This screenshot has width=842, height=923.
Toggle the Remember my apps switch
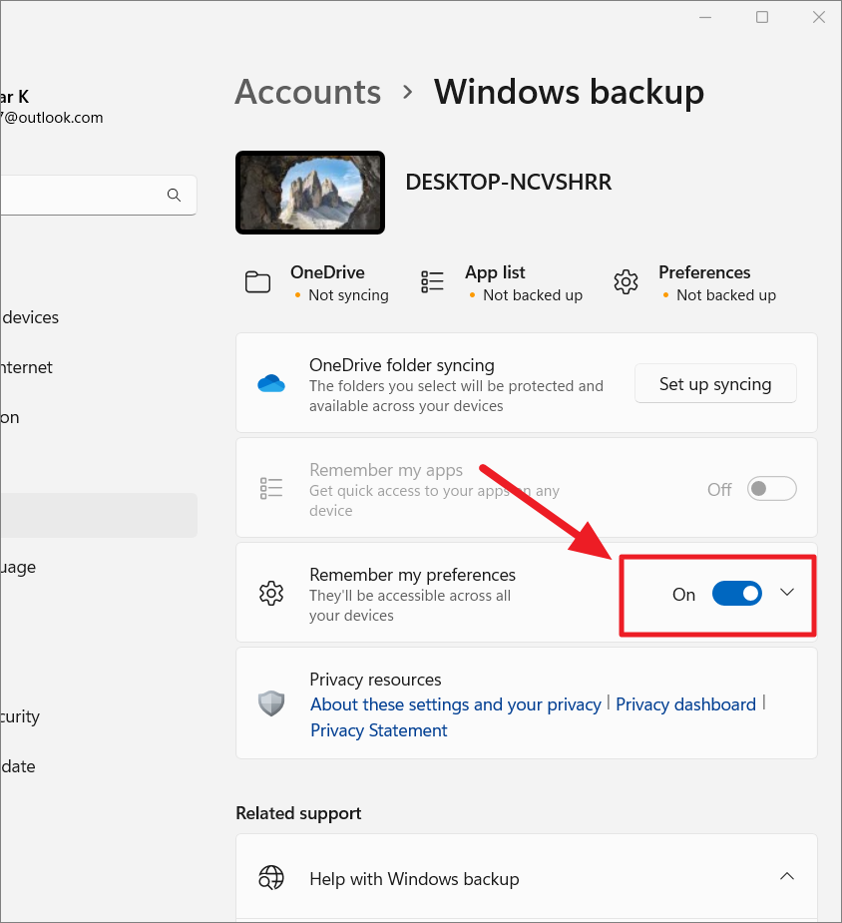[x=771, y=488]
